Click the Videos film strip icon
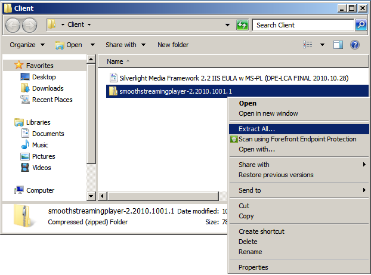Viewport: 371px width, 275px height. (25, 168)
